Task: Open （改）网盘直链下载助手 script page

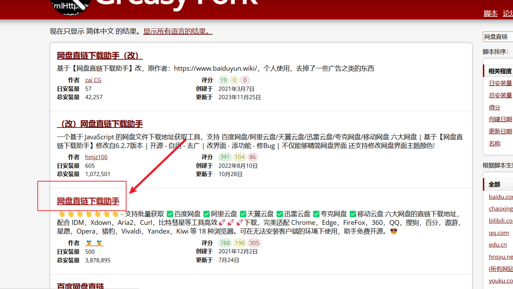Action: click(100, 123)
